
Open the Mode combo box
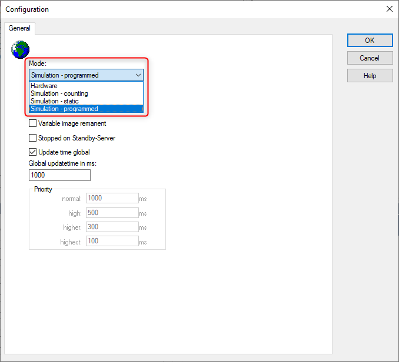pyautogui.click(x=86, y=75)
